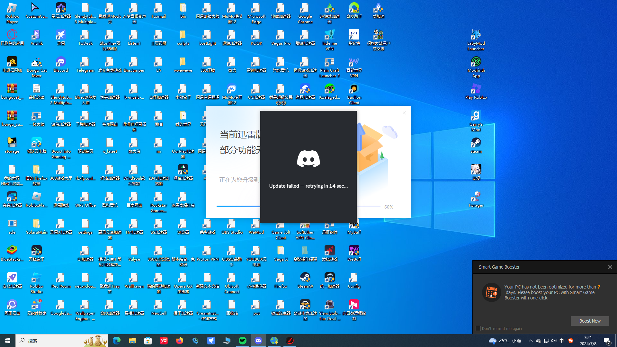Click the Xunlei upgrade progress bar
The height and width of the screenshot is (347, 617).
click(x=238, y=206)
